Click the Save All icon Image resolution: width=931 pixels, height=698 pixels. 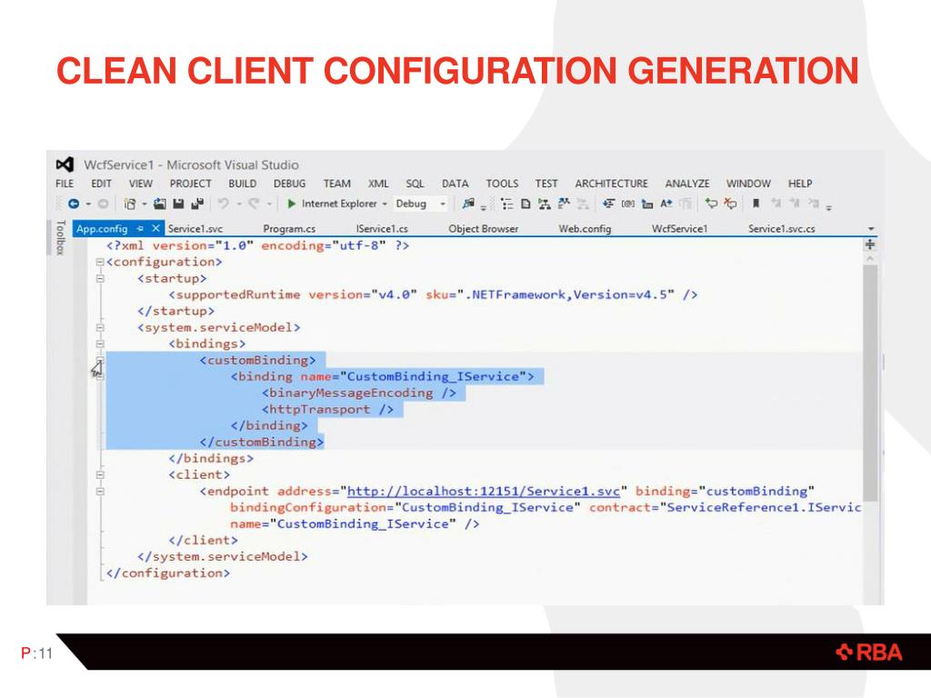tap(197, 204)
